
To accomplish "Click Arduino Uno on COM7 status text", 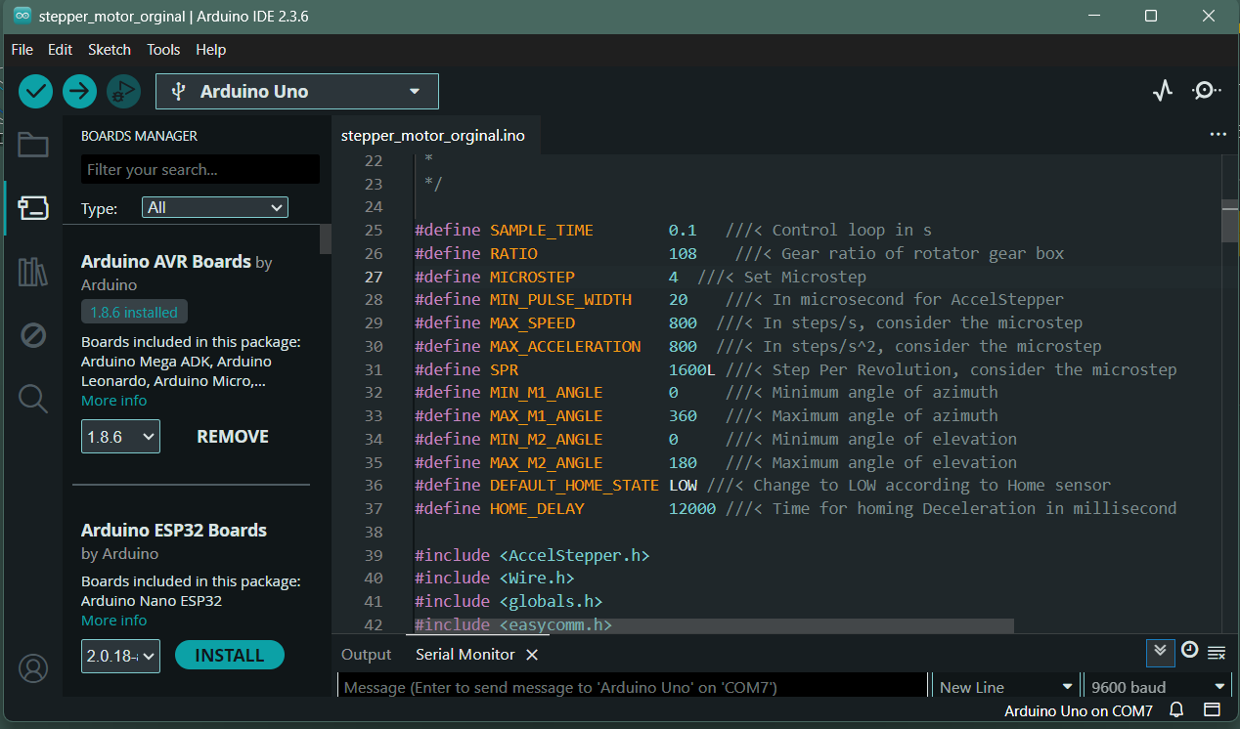I will [1079, 710].
